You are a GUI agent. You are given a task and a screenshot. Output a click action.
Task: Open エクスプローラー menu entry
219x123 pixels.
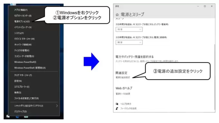coord(22,87)
